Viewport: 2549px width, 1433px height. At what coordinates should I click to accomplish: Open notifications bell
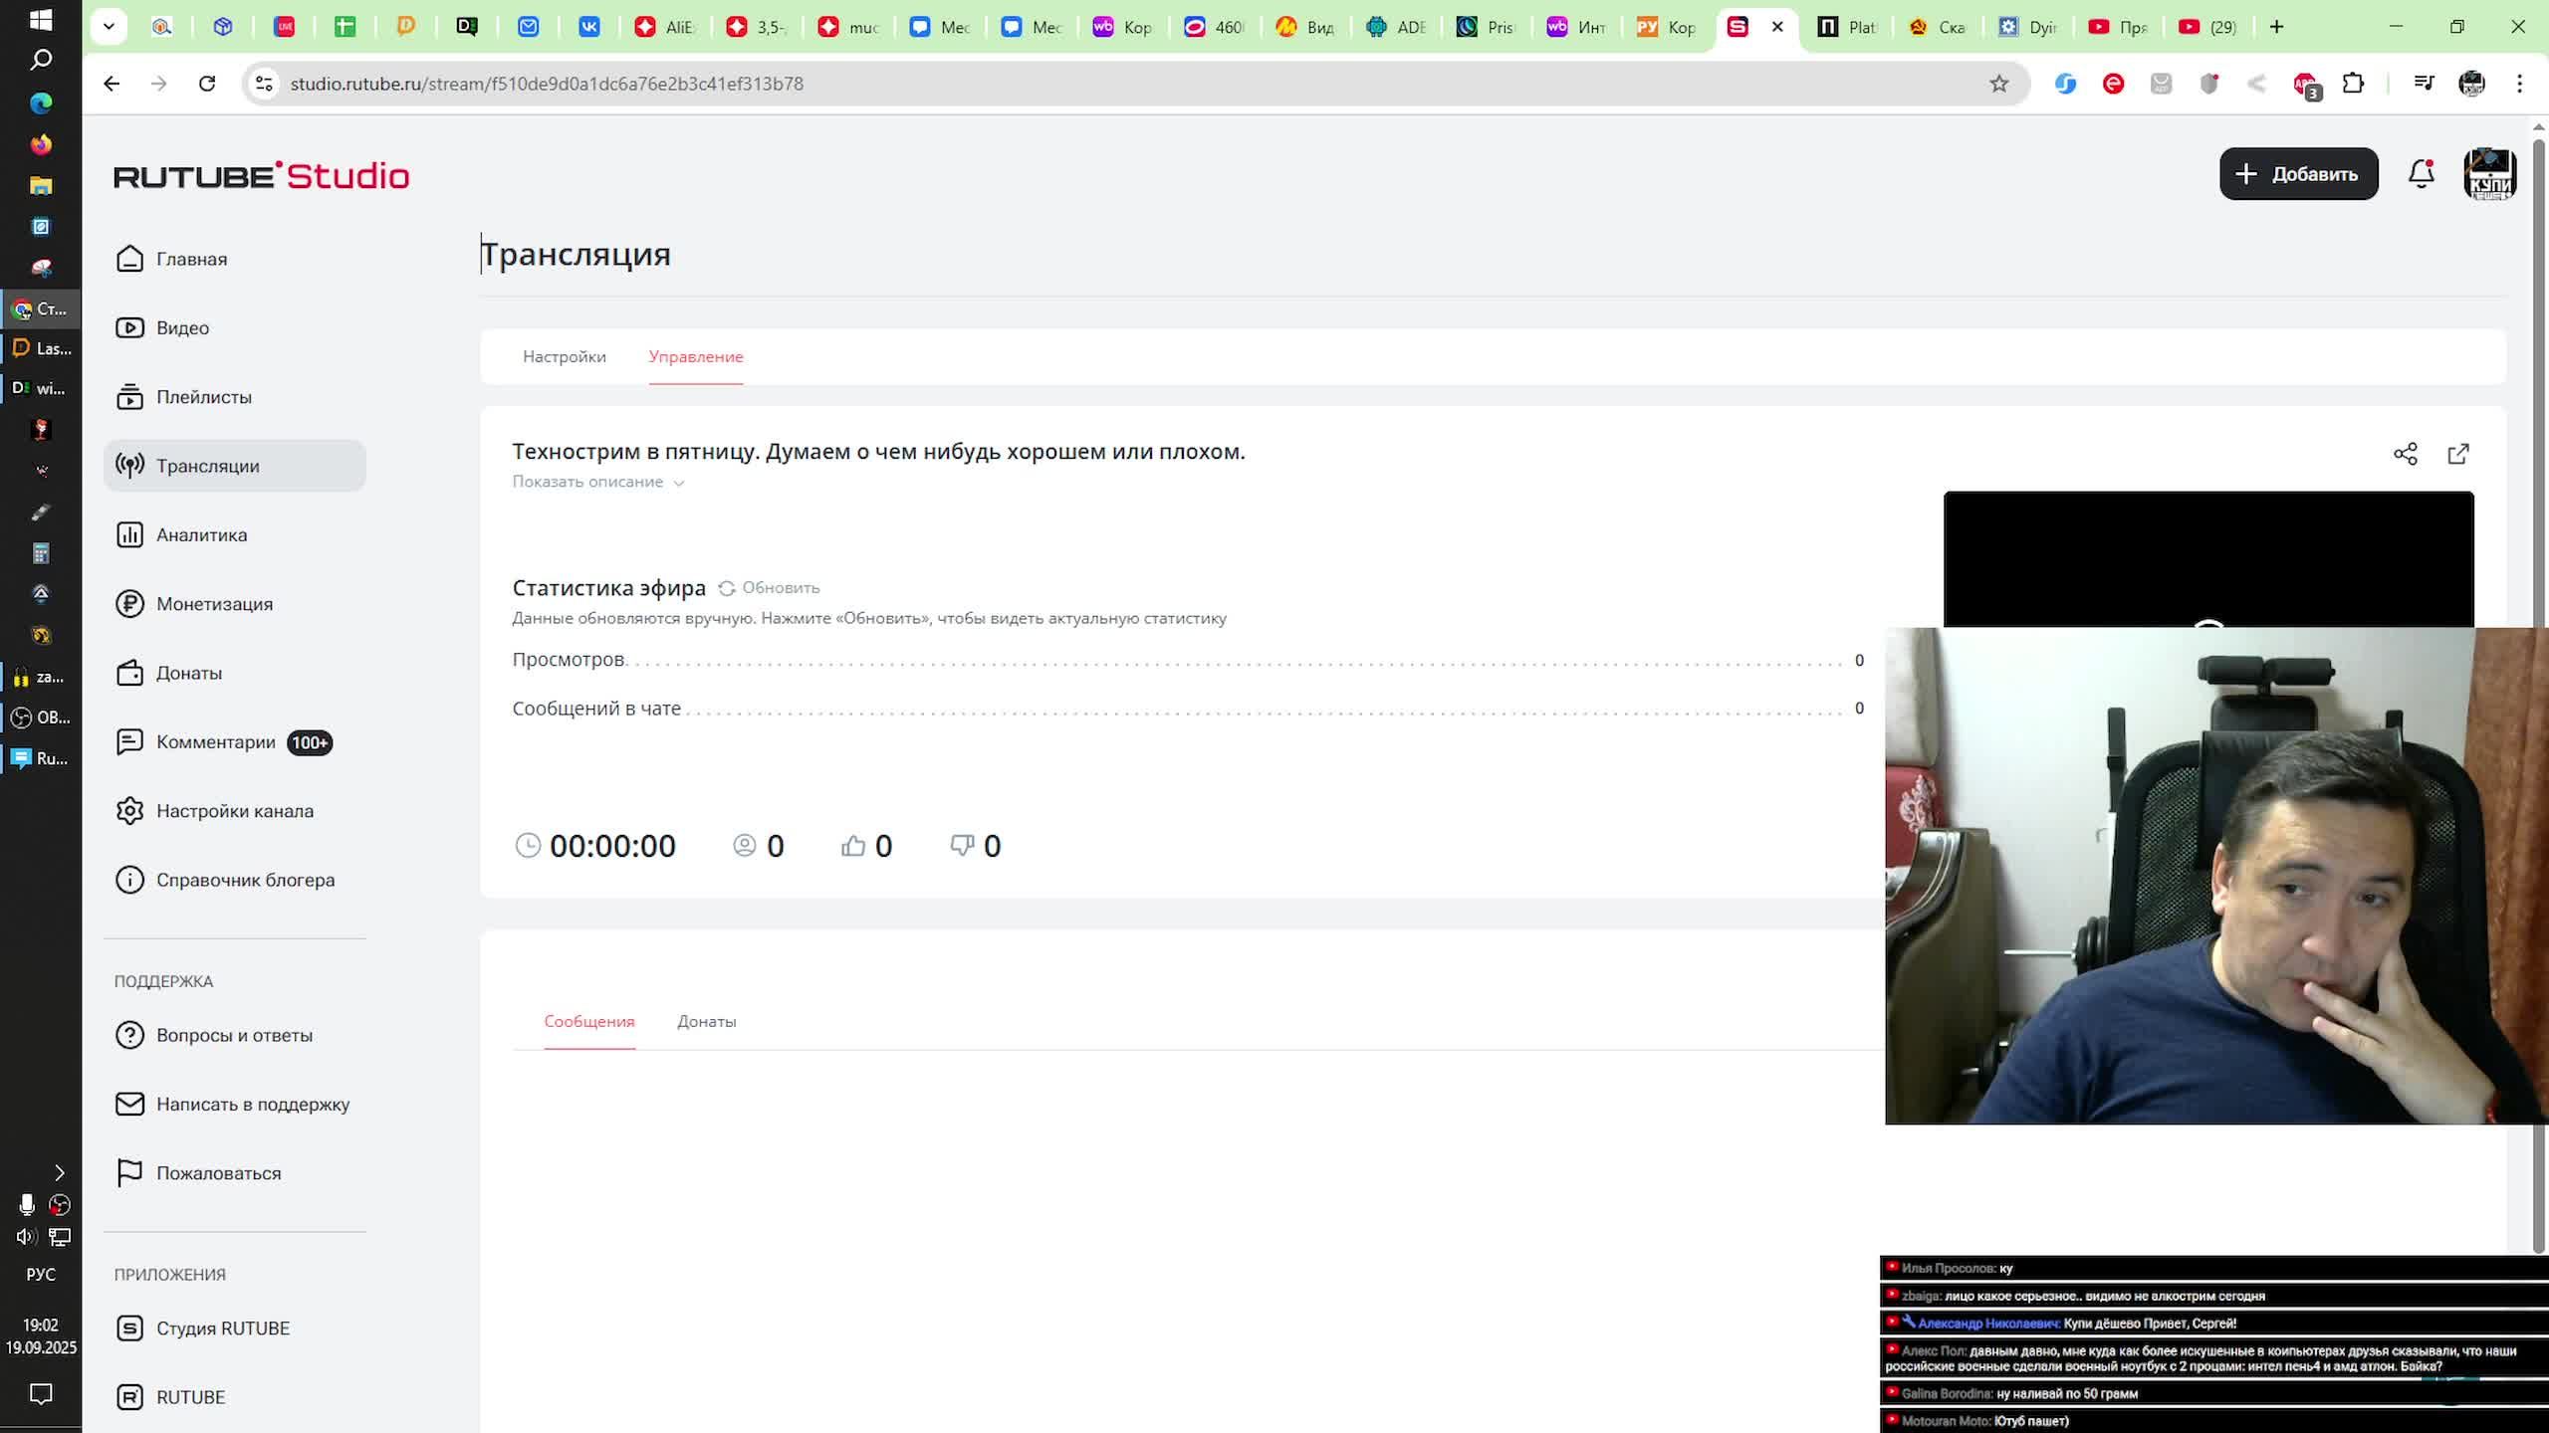[x=2421, y=174]
